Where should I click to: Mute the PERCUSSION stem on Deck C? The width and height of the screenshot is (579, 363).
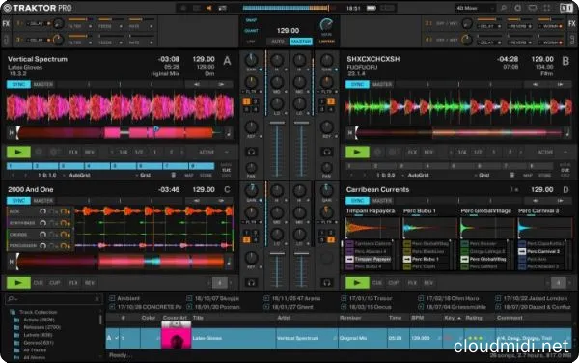click(43, 245)
